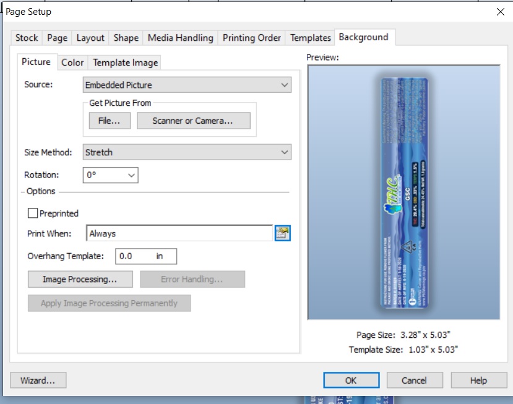Open Help for Page Setup

[x=478, y=380]
